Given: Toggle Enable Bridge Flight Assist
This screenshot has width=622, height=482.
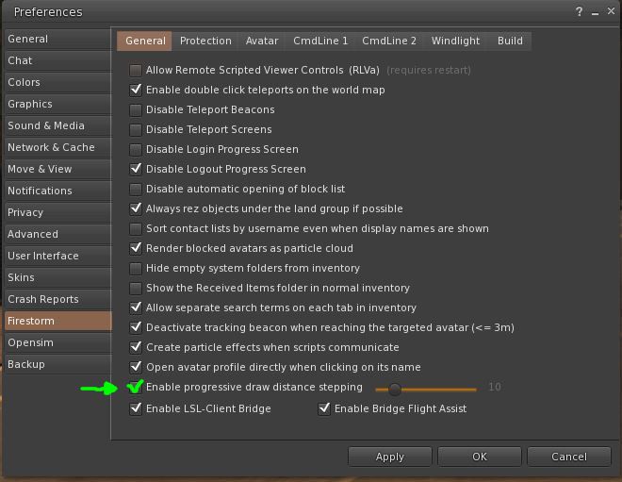Looking at the screenshot, I should point(324,408).
